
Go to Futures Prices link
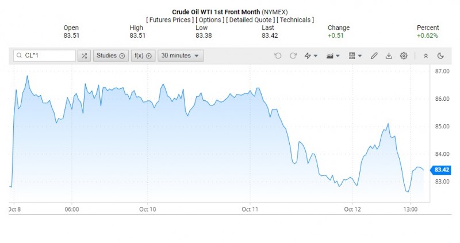pos(170,20)
